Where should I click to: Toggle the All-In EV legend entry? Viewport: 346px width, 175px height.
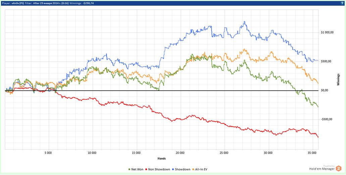pyautogui.click(x=200, y=169)
